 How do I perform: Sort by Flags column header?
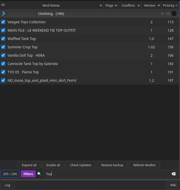click(x=111, y=5)
